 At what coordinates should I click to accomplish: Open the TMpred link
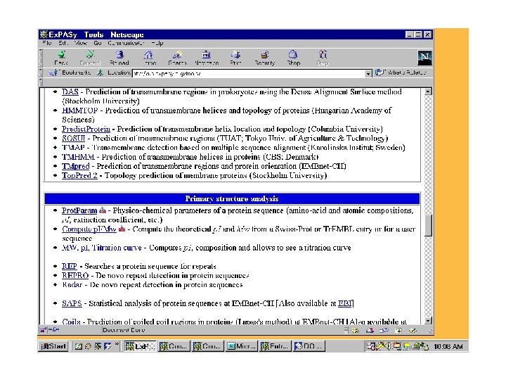(75, 166)
